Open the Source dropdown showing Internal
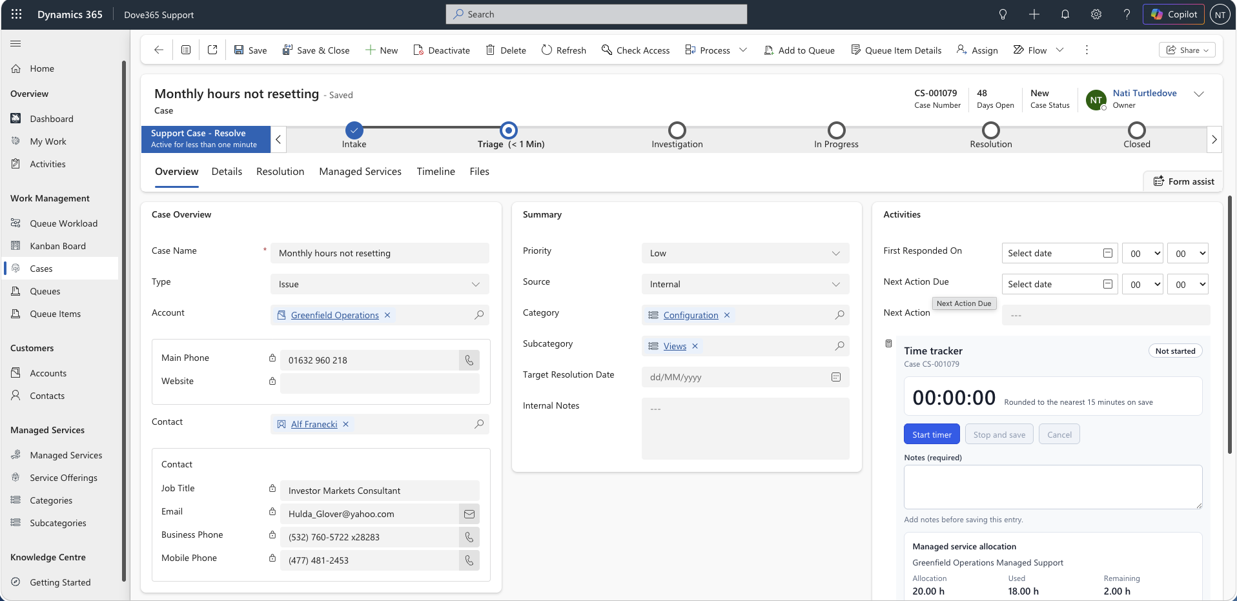The image size is (1237, 601). (745, 284)
